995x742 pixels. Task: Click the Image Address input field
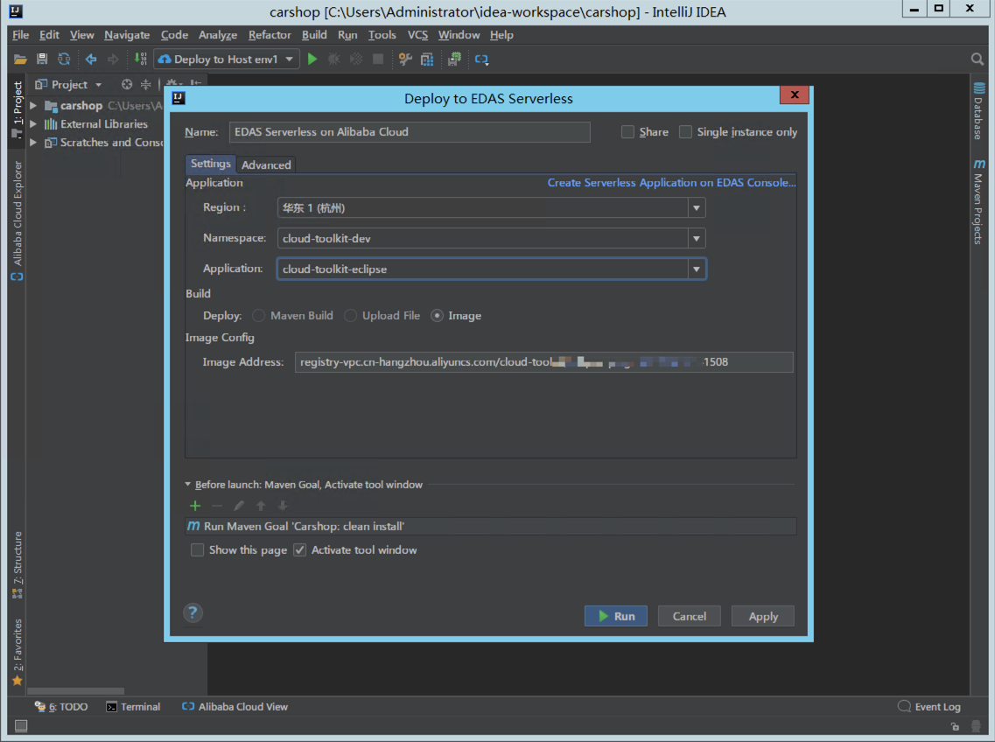point(543,362)
